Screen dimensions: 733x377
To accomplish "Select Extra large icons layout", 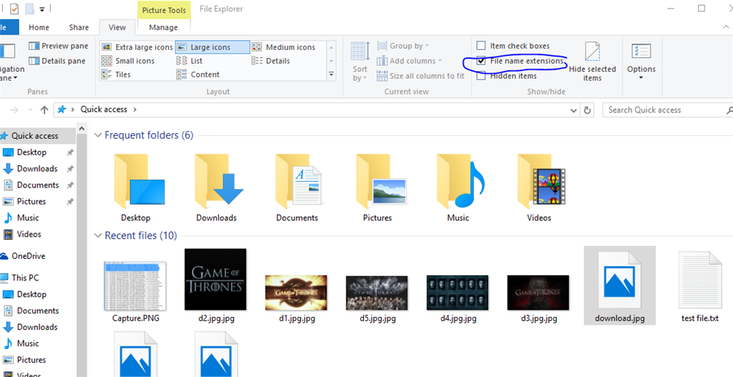I will tap(137, 47).
